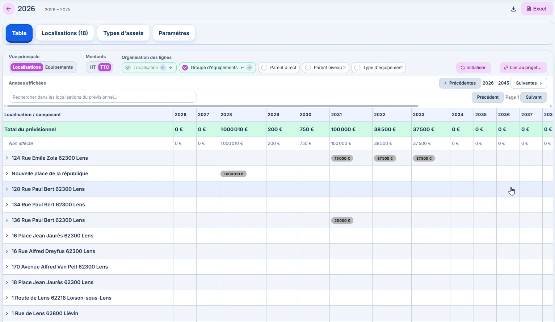Click the 1 000 010 € badge in 2028
This screenshot has width=555, height=322.
(234, 174)
